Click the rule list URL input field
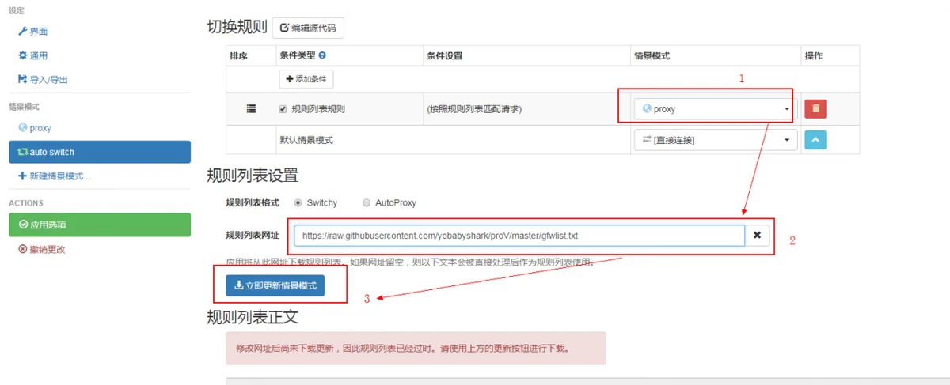The height and width of the screenshot is (385, 950). pos(519,236)
